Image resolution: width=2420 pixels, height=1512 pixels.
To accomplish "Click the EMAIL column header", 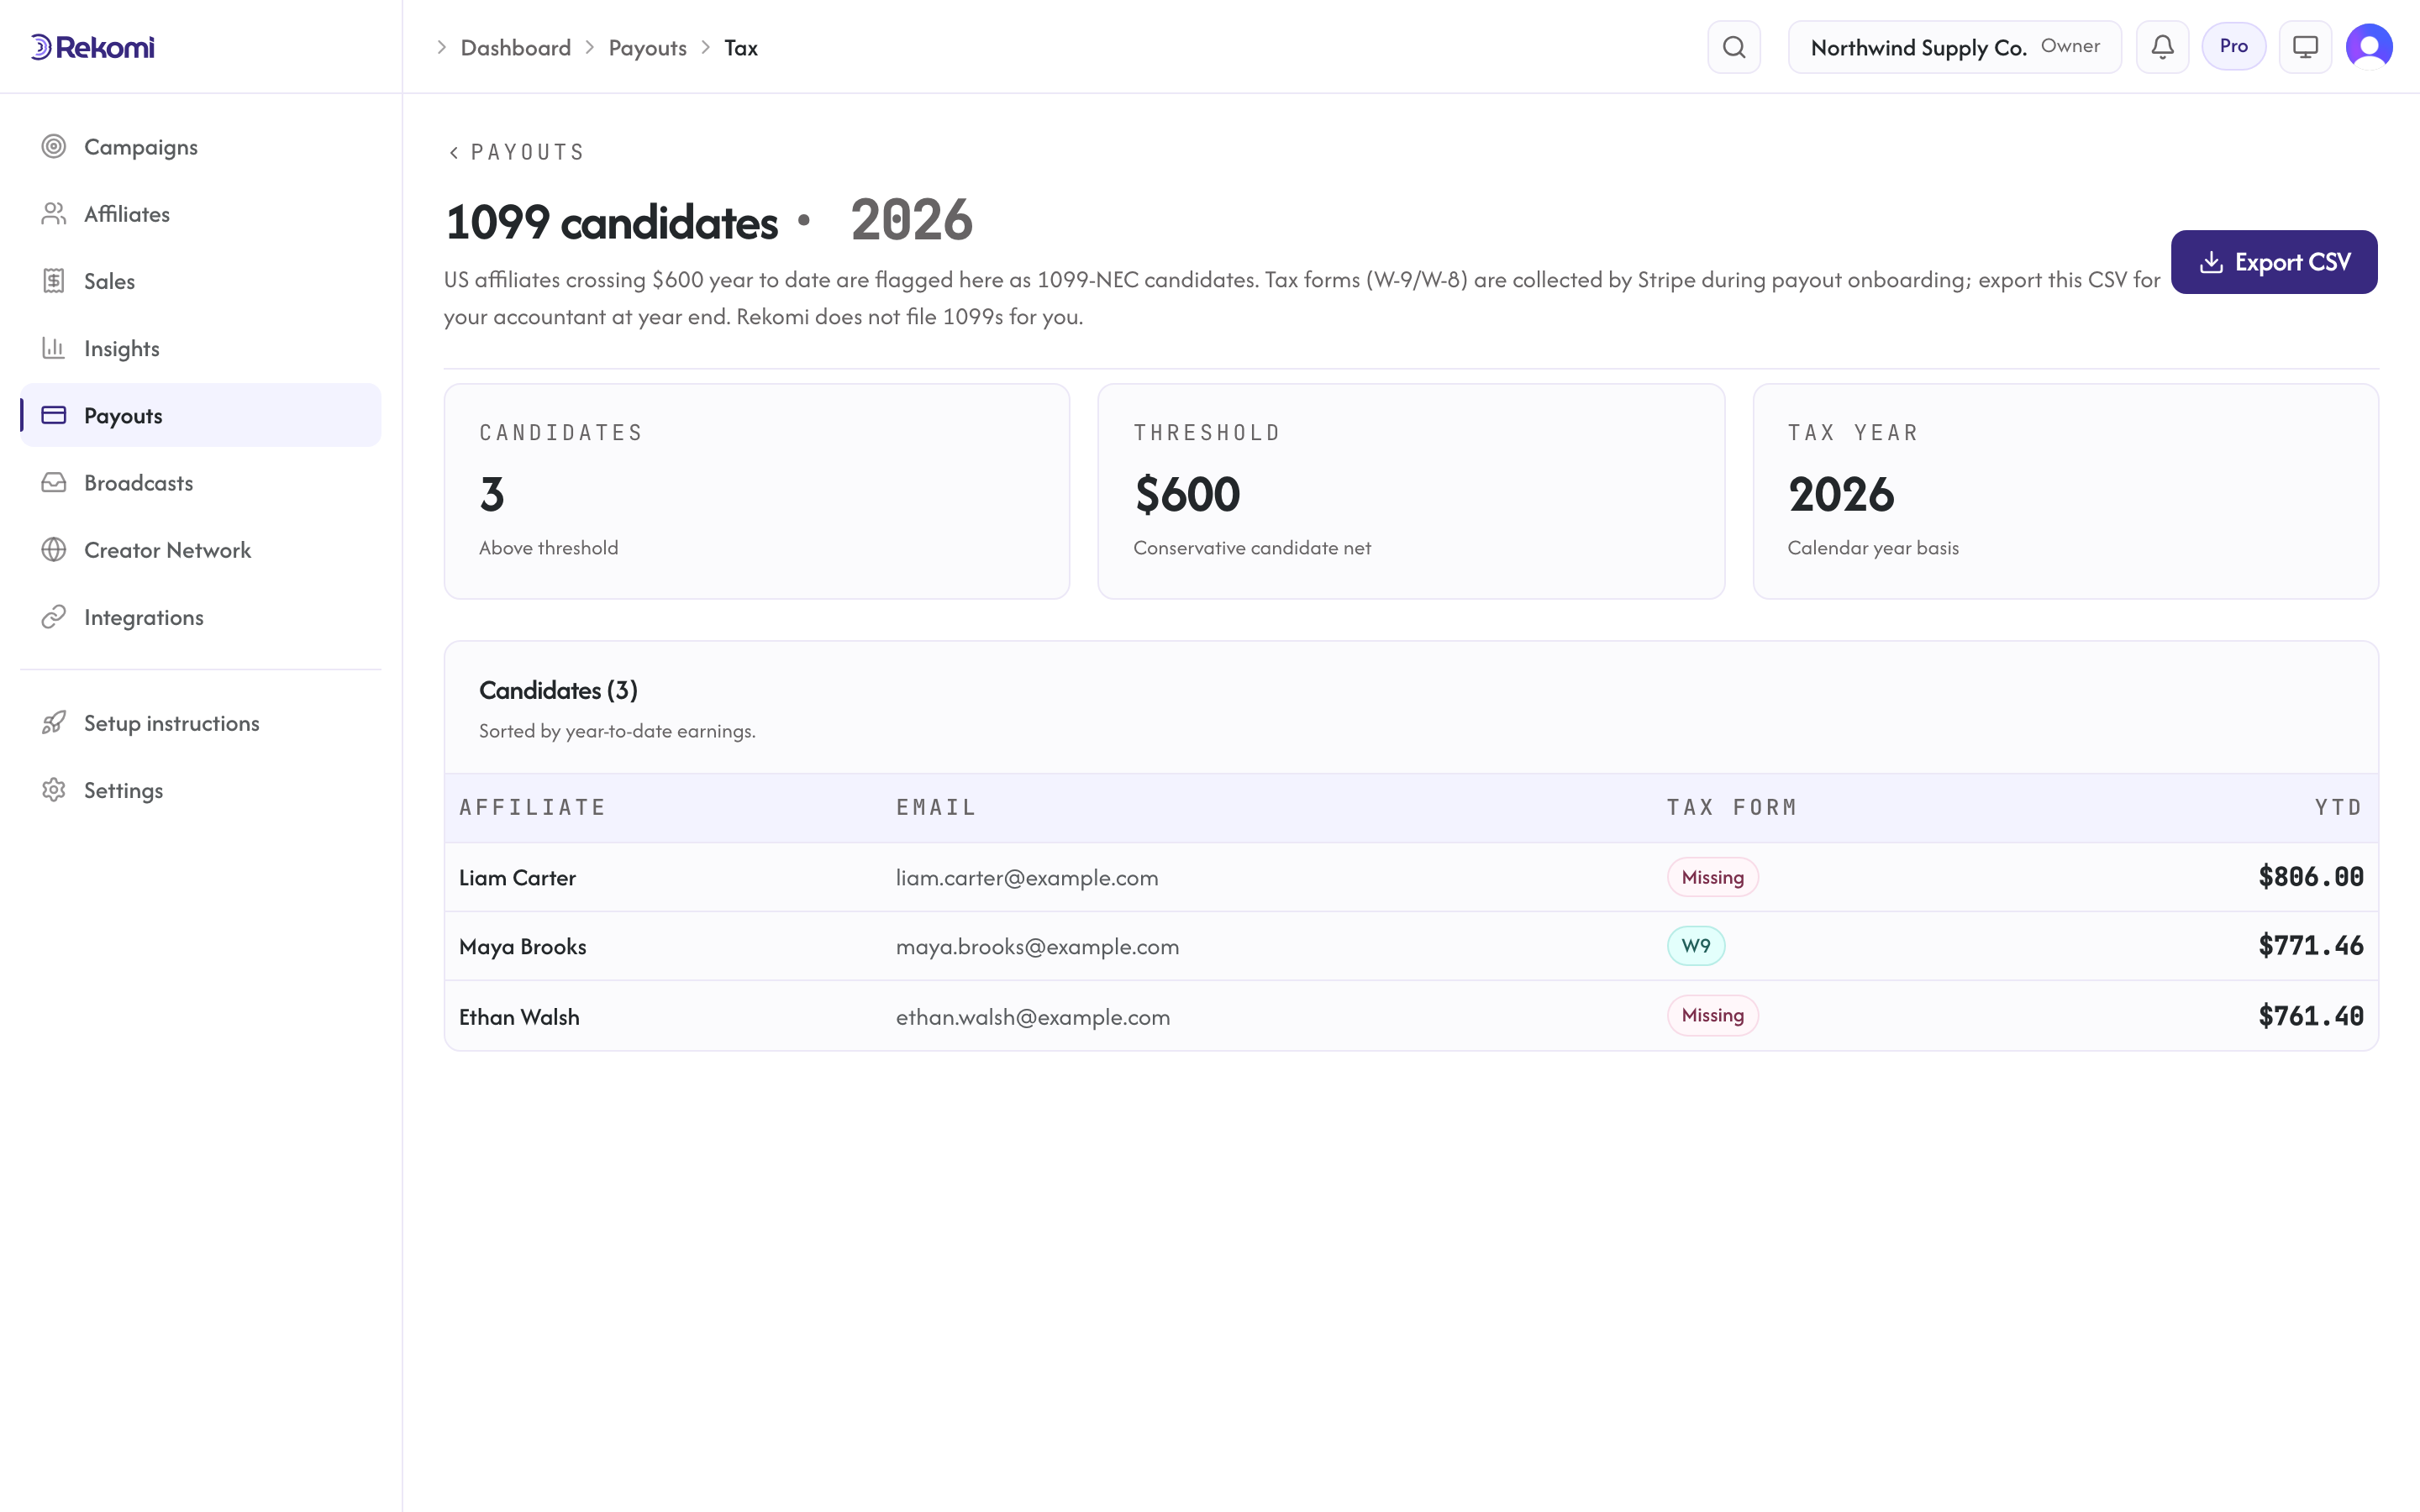I will pos(936,807).
